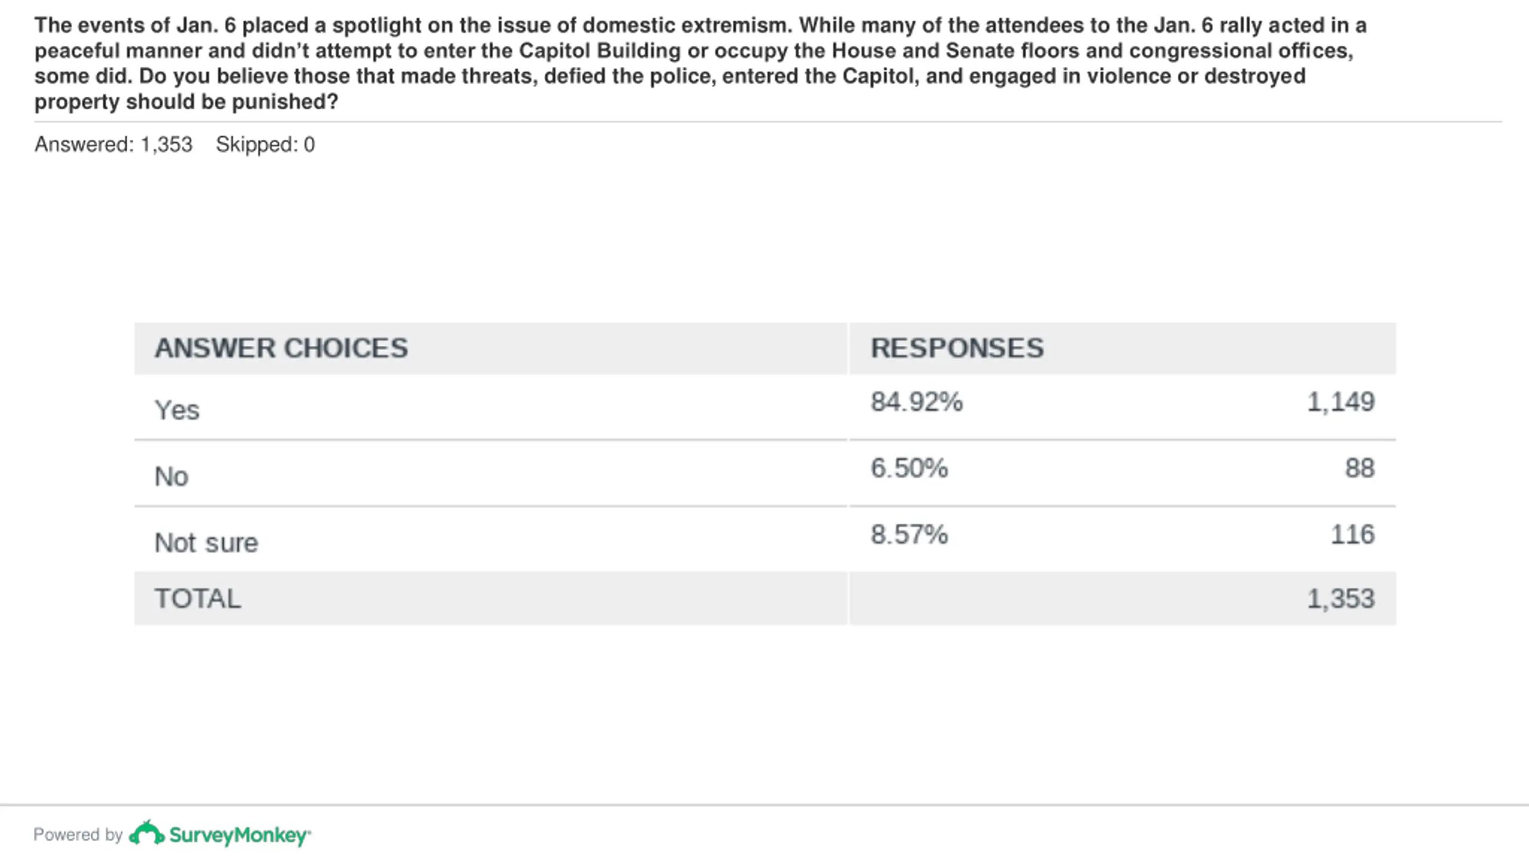Click the Yes answer row label

pyautogui.click(x=177, y=410)
